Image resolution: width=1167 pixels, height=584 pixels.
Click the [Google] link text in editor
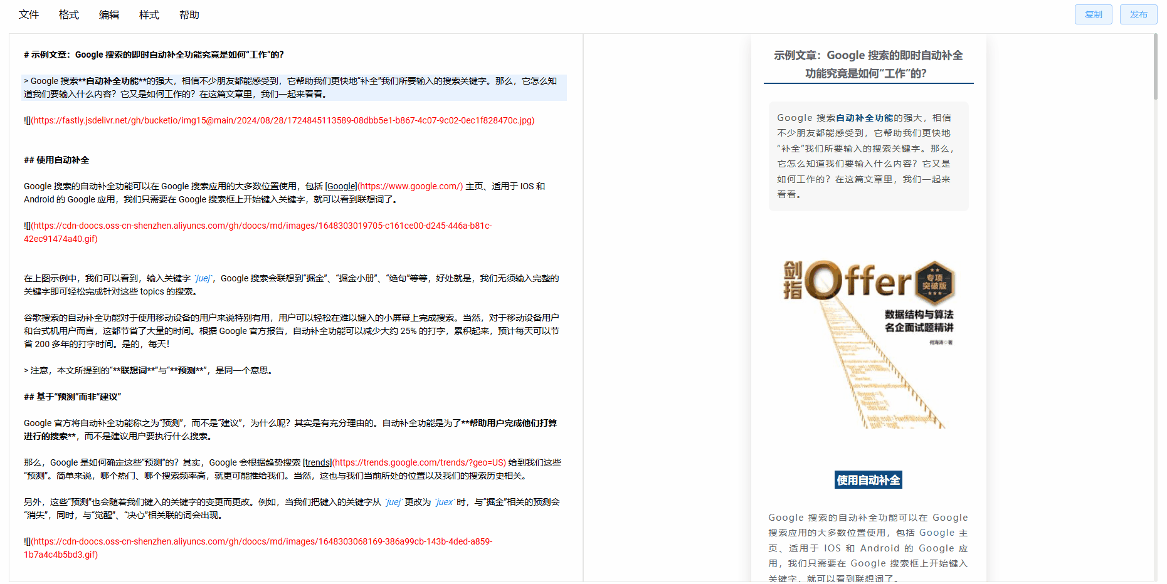click(x=341, y=186)
